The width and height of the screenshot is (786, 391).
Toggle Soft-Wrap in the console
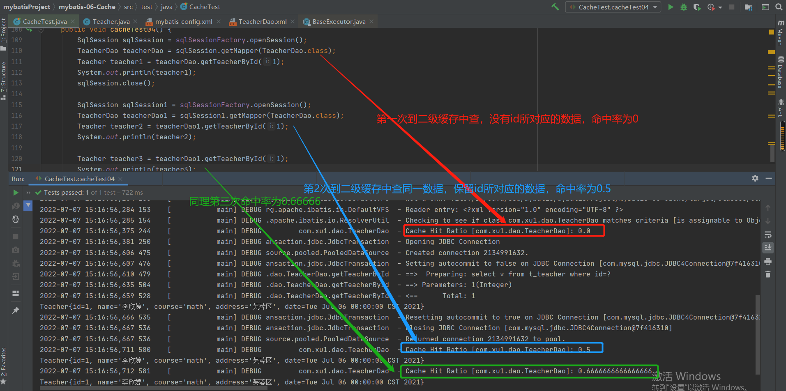pyautogui.click(x=768, y=235)
